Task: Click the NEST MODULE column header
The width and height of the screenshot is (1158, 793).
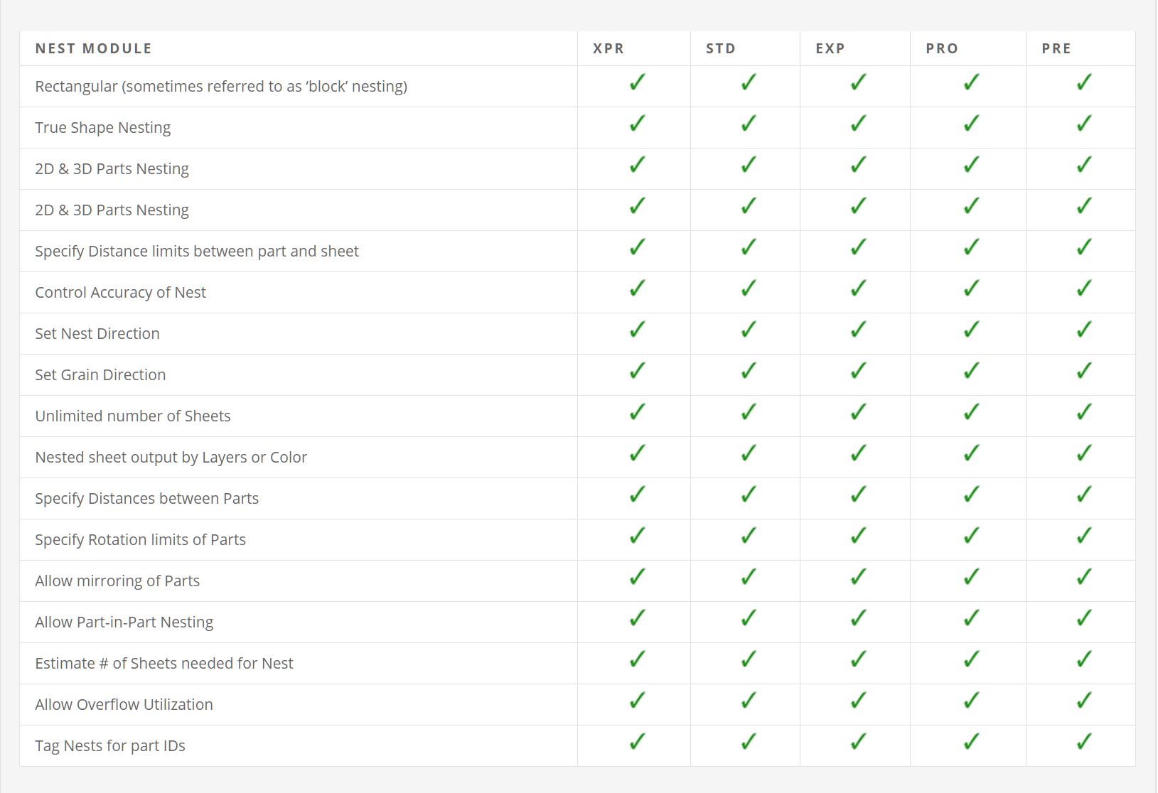Action: [x=94, y=48]
